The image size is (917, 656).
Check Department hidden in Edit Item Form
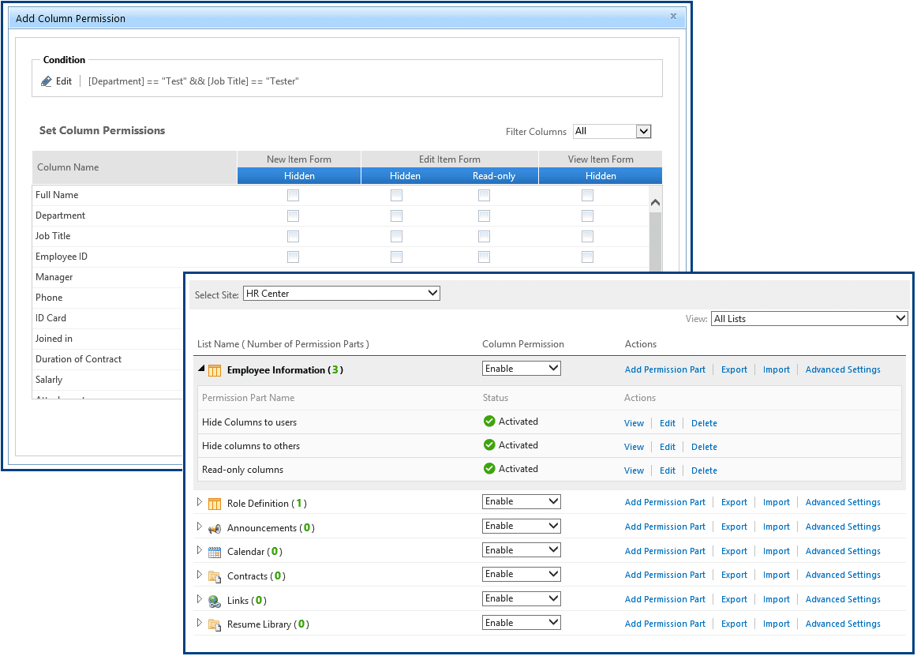tap(396, 216)
